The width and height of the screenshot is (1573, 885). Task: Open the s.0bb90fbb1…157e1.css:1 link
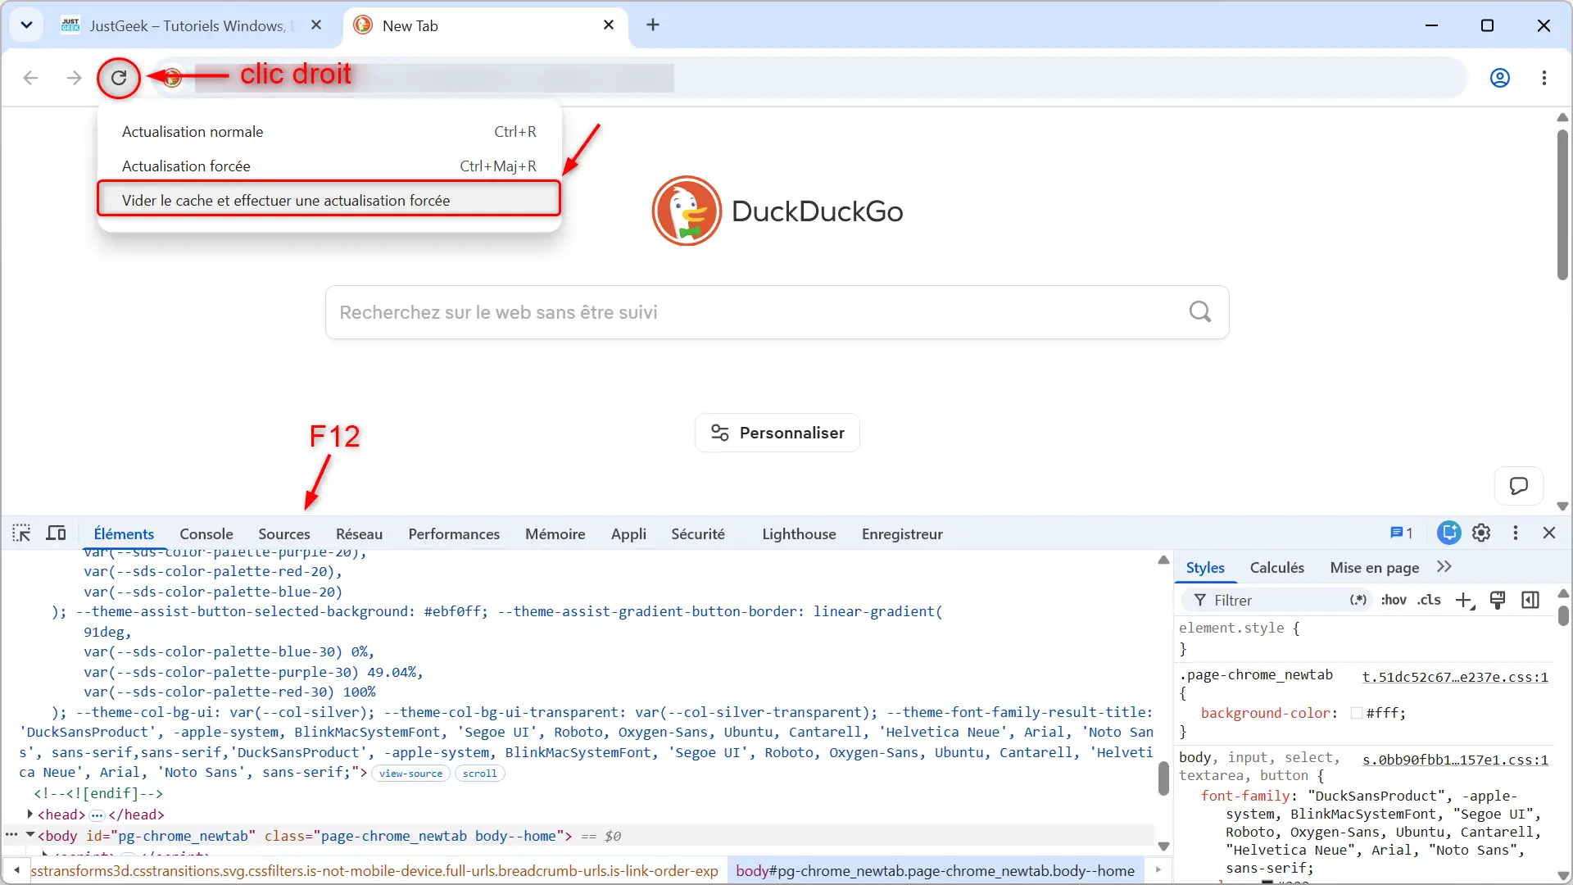coord(1455,760)
